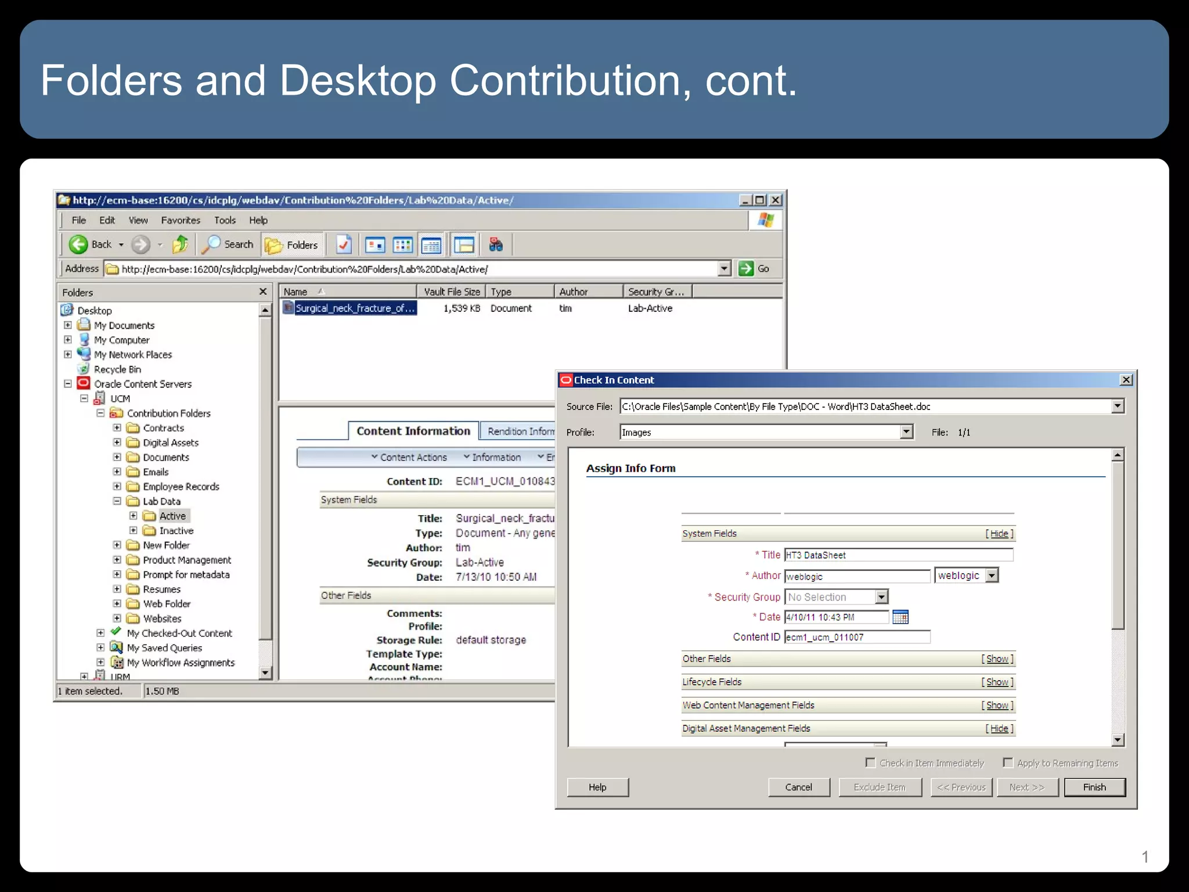Click the Assign Info Form vertical scrollbar
Screen dimensions: 1189x892
[x=1118, y=596]
